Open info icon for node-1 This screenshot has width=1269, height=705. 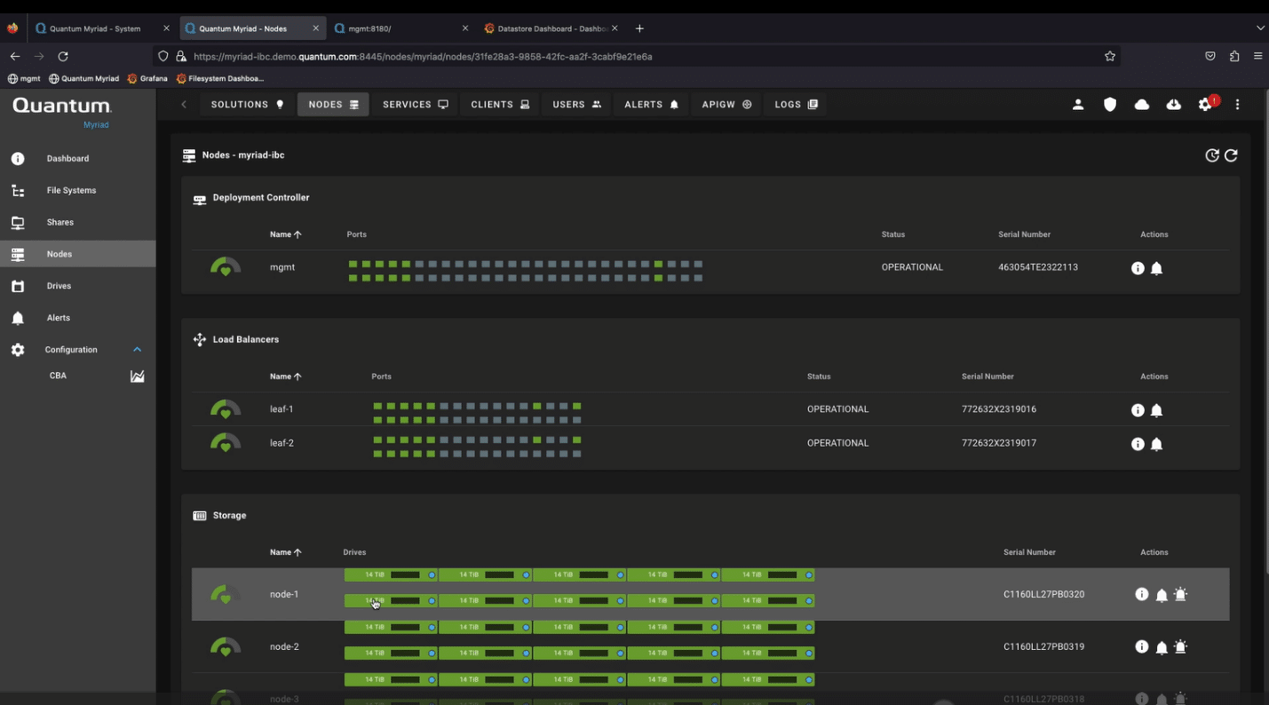[x=1142, y=595]
